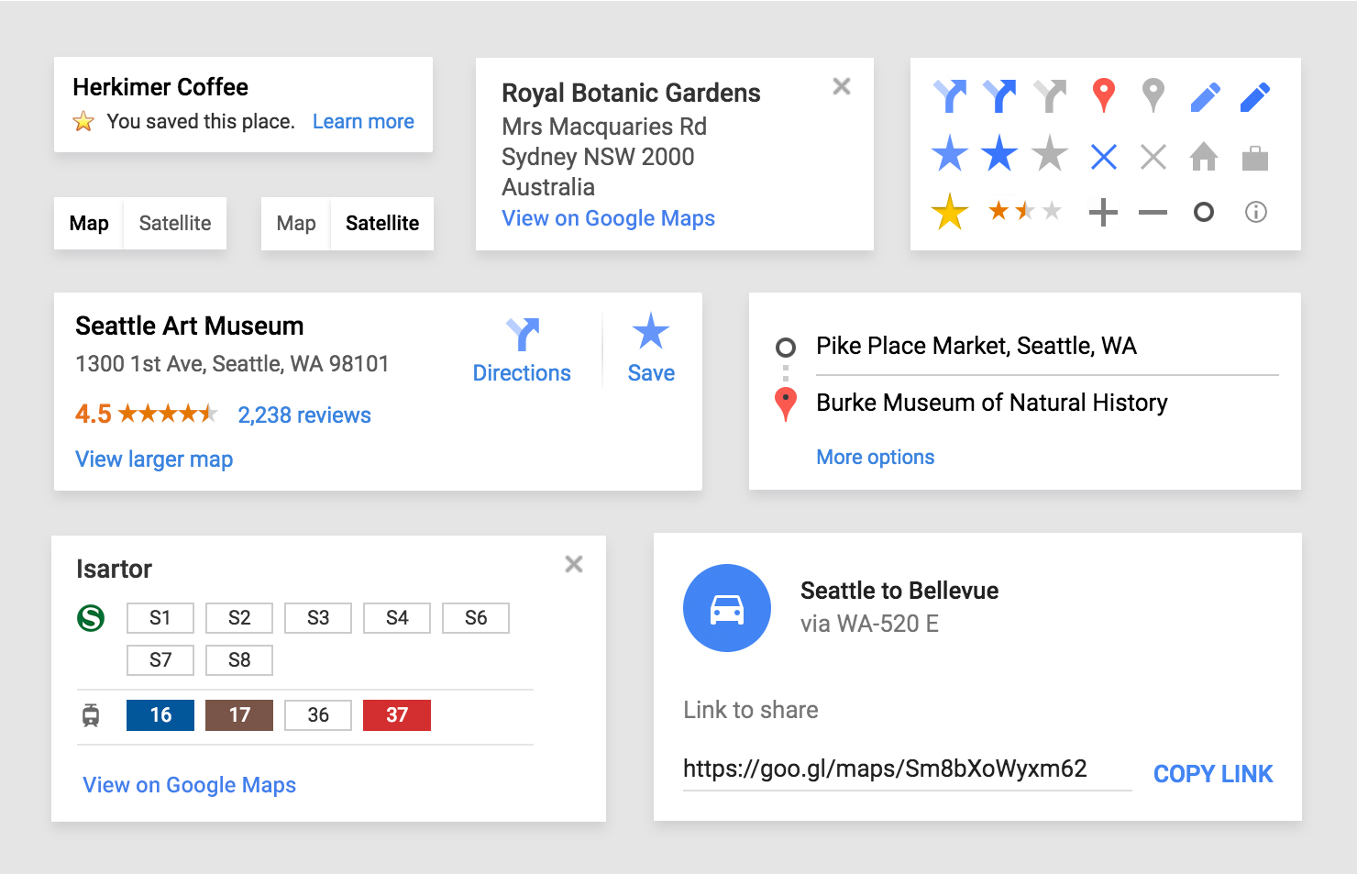The image size is (1357, 874).
Task: Click the gray tram icon beside line 16
Action: [x=91, y=714]
